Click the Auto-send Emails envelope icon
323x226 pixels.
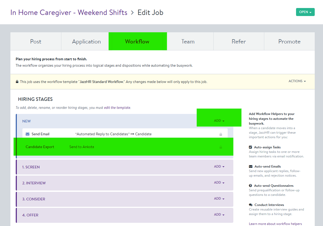[x=250, y=166]
